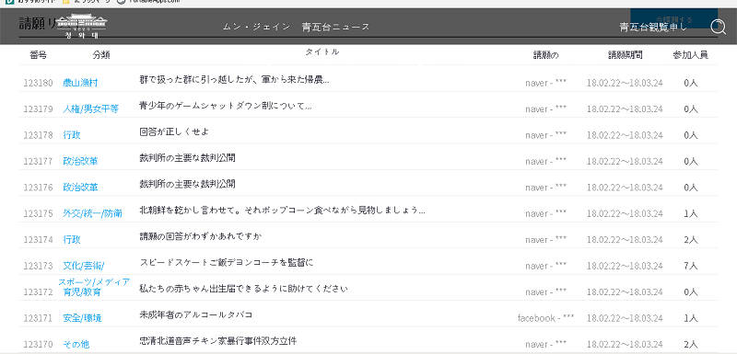Click petition number 123180

pyautogui.click(x=38, y=83)
